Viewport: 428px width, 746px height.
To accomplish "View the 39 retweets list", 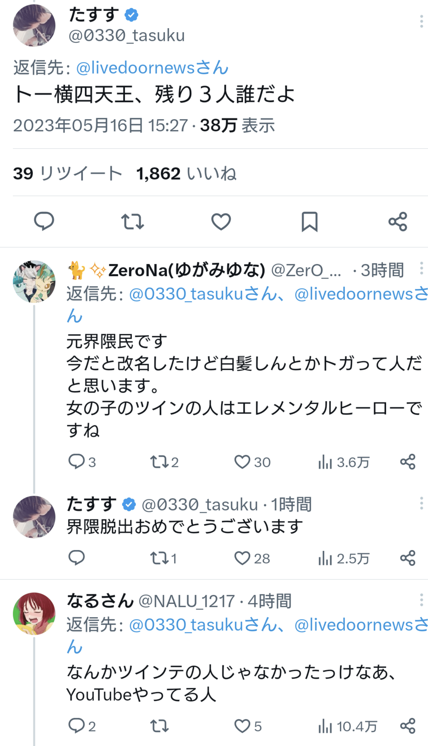I will point(67,173).
